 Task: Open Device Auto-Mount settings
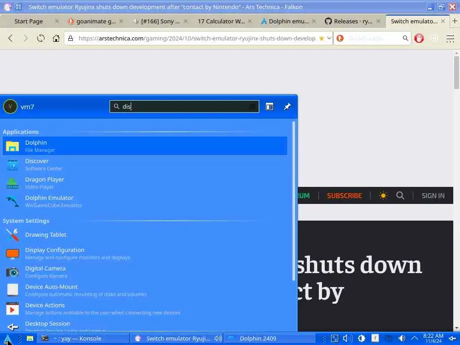point(145,290)
